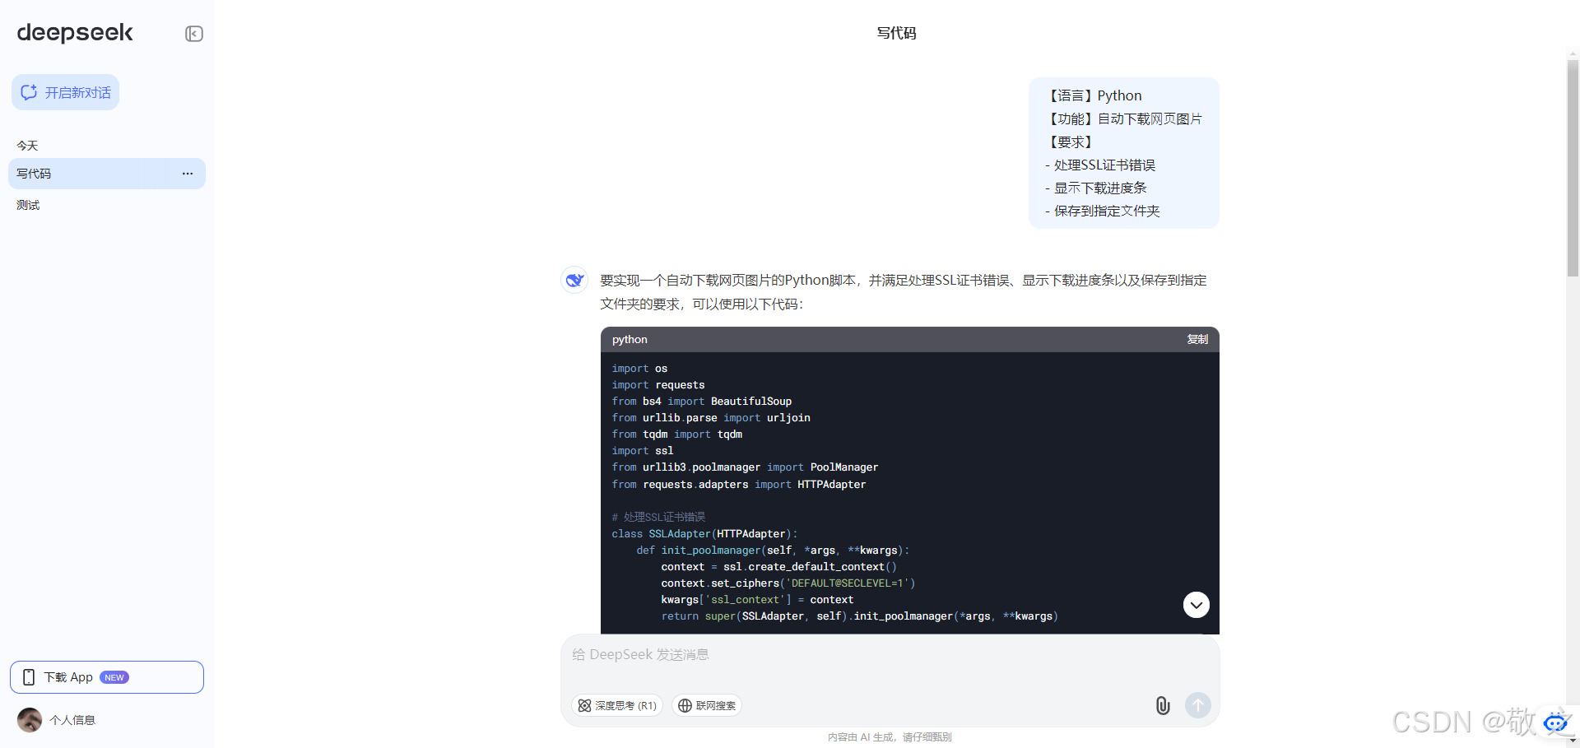Click the deepseek logo
Screen dimensions: 1580x748
75,33
